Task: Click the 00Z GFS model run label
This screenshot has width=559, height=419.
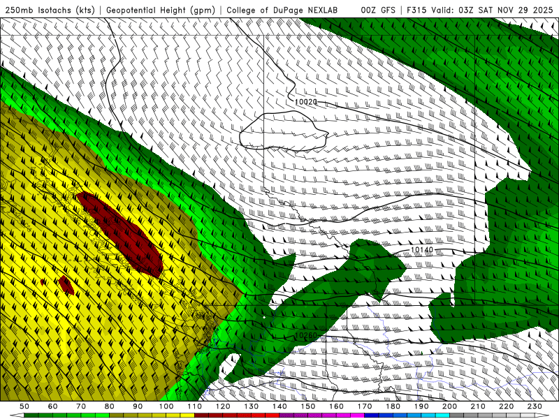Action: pyautogui.click(x=378, y=10)
